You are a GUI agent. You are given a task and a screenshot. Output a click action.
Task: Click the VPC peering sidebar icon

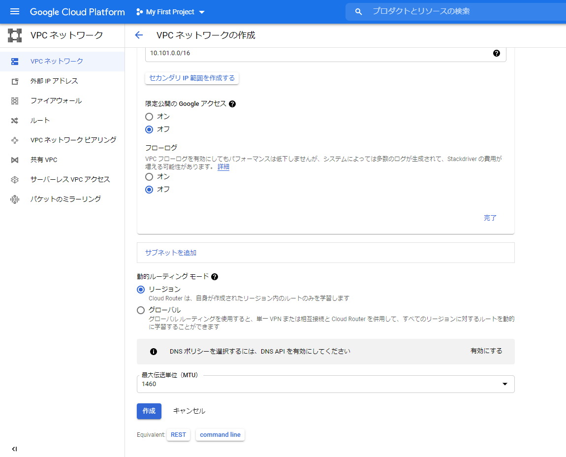click(15, 140)
